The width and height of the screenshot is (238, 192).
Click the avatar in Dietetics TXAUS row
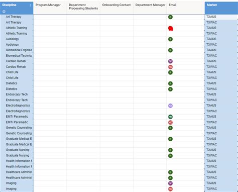click(170, 83)
